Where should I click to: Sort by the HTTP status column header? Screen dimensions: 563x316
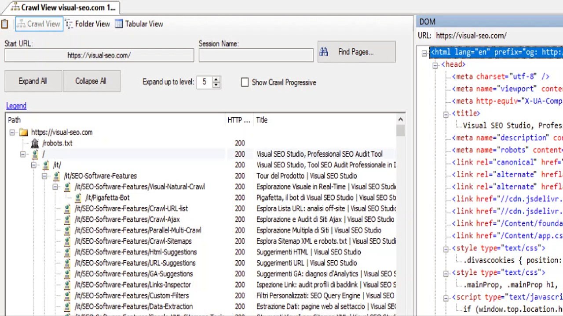tap(239, 120)
